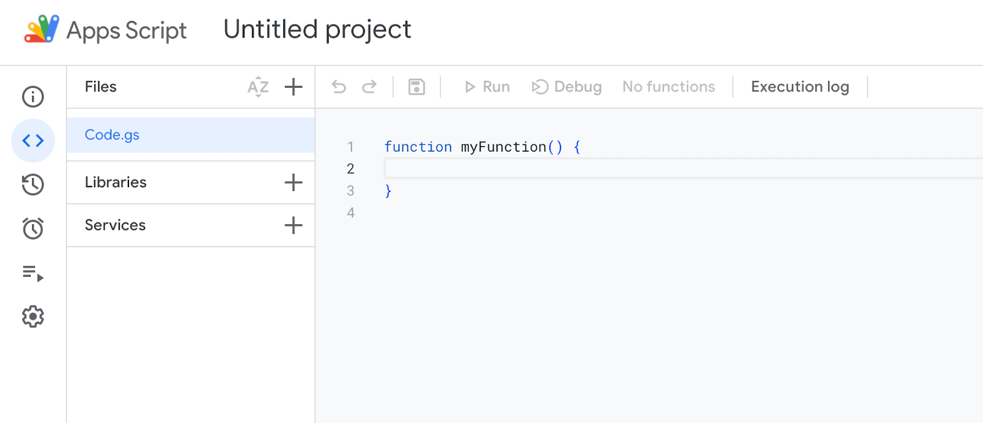Open Project Settings
The width and height of the screenshot is (983, 423).
(33, 316)
